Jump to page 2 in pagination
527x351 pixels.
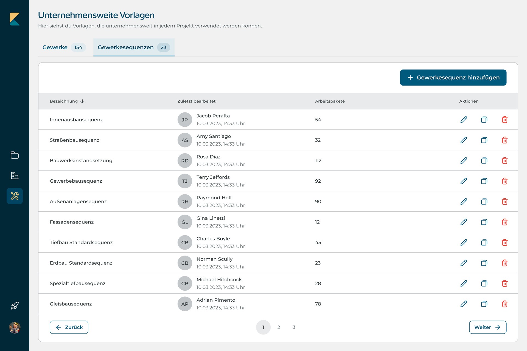tap(279, 327)
